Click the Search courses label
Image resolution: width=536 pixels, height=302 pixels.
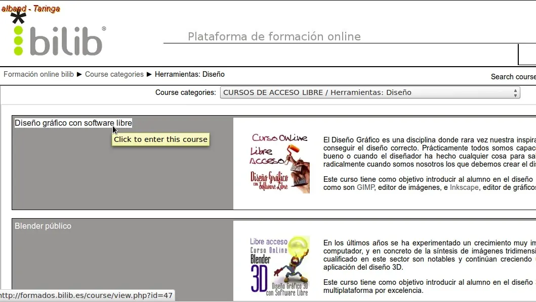pos(513,77)
